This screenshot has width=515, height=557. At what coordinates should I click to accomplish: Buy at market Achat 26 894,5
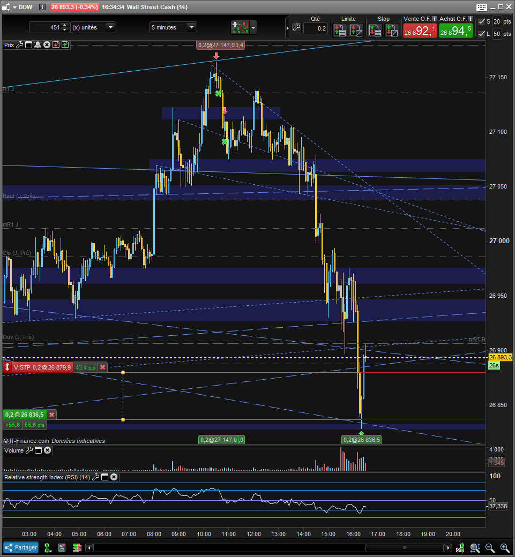456,31
